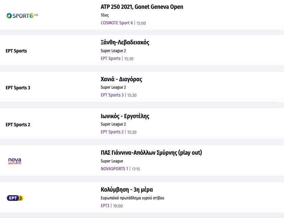This screenshot has height=218, width=284.
Task: Select the purple EPT Sports 3 link
Action: pos(112,95)
